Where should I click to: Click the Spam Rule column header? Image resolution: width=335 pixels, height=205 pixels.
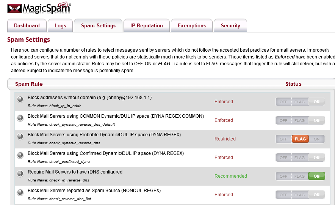(29, 84)
